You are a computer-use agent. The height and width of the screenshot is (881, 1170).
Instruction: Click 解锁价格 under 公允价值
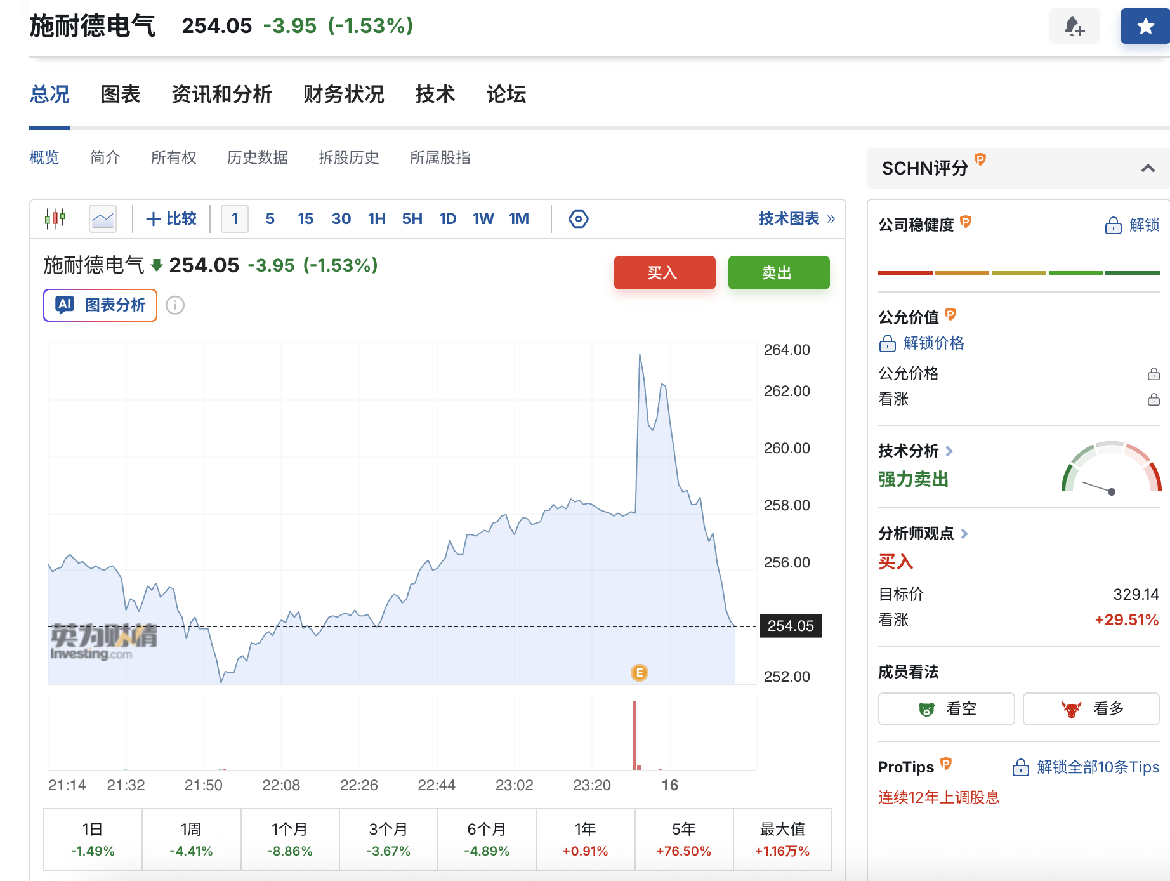(x=921, y=343)
